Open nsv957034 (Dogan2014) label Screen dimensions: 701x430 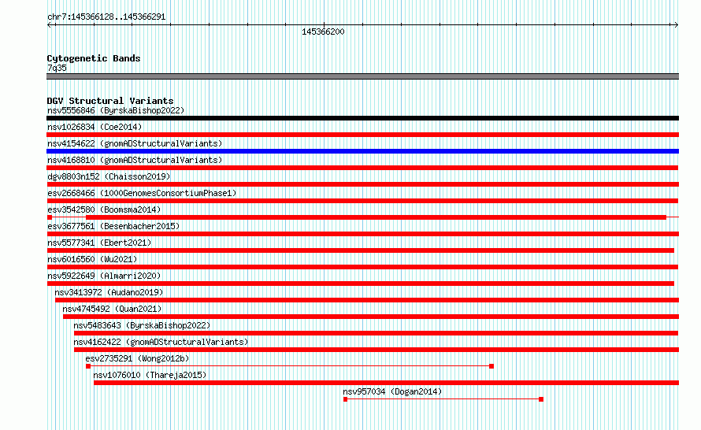pyautogui.click(x=392, y=391)
